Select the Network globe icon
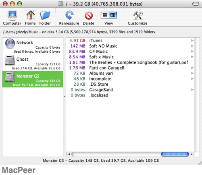This screenshot has height=175, width=202. [x=10, y=44]
